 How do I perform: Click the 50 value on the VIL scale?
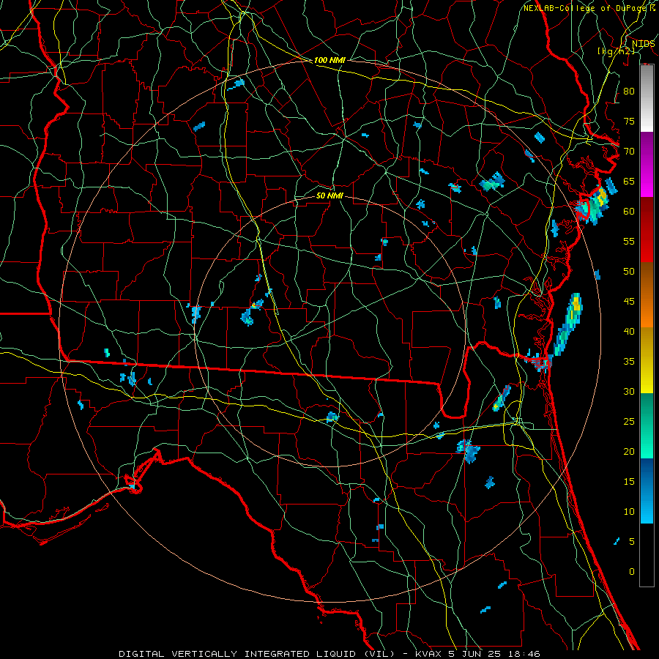[629, 271]
